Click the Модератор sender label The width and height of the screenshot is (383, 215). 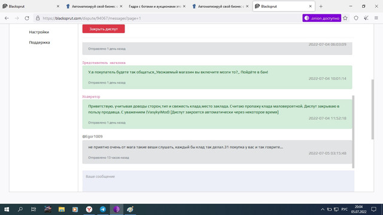click(91, 97)
